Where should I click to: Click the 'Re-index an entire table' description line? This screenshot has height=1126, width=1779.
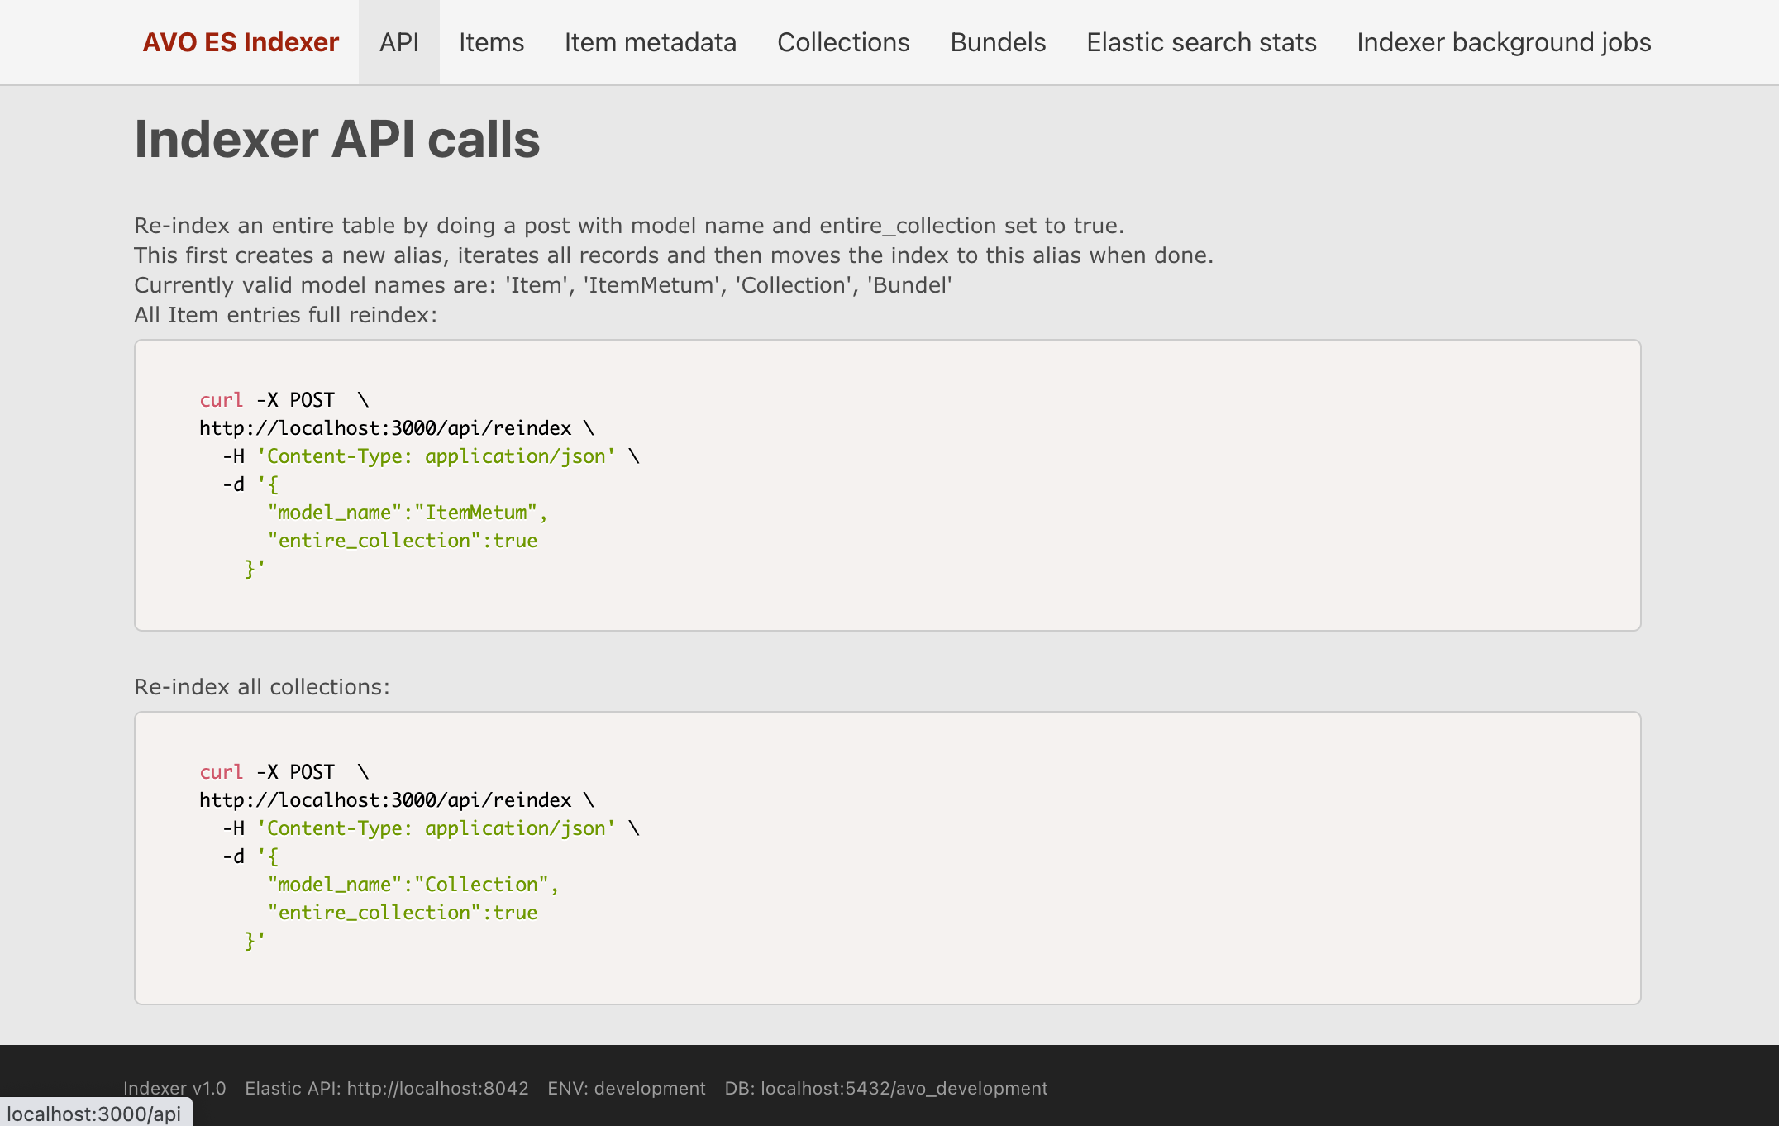pos(629,226)
